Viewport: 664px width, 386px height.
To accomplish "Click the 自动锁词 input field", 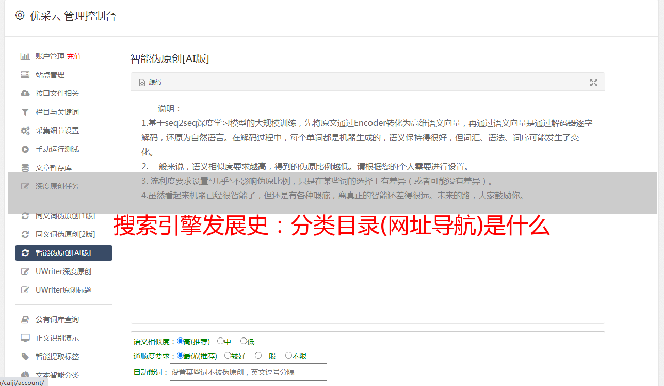I will (x=248, y=372).
